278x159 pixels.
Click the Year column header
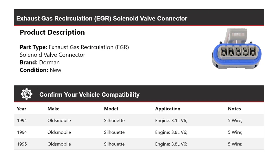21,109
